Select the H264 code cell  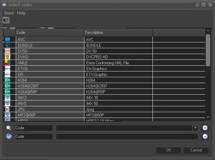coord(50,80)
